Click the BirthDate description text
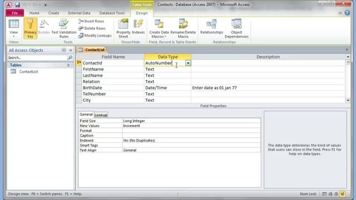This screenshot has height=200, width=356. point(214,88)
